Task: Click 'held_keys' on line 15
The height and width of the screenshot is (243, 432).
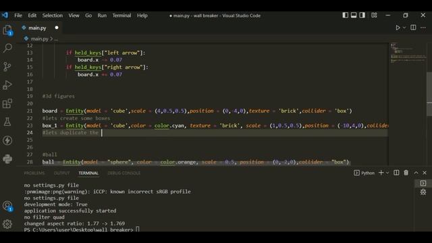Action: click(x=88, y=67)
